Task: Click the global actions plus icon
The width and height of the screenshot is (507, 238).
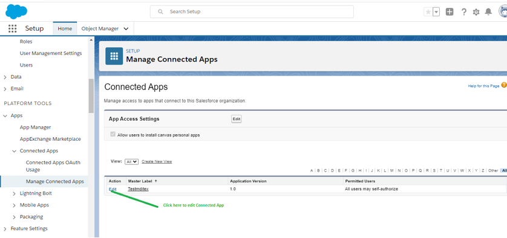Action: [x=450, y=12]
